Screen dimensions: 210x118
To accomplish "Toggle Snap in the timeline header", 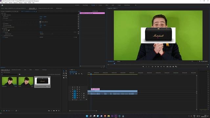I will 73,74.
